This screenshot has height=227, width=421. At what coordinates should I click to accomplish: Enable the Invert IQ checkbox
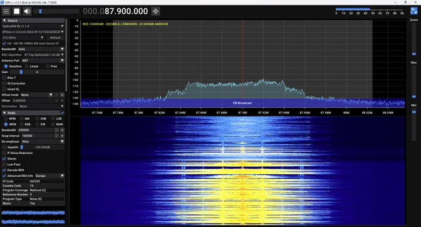4,89
